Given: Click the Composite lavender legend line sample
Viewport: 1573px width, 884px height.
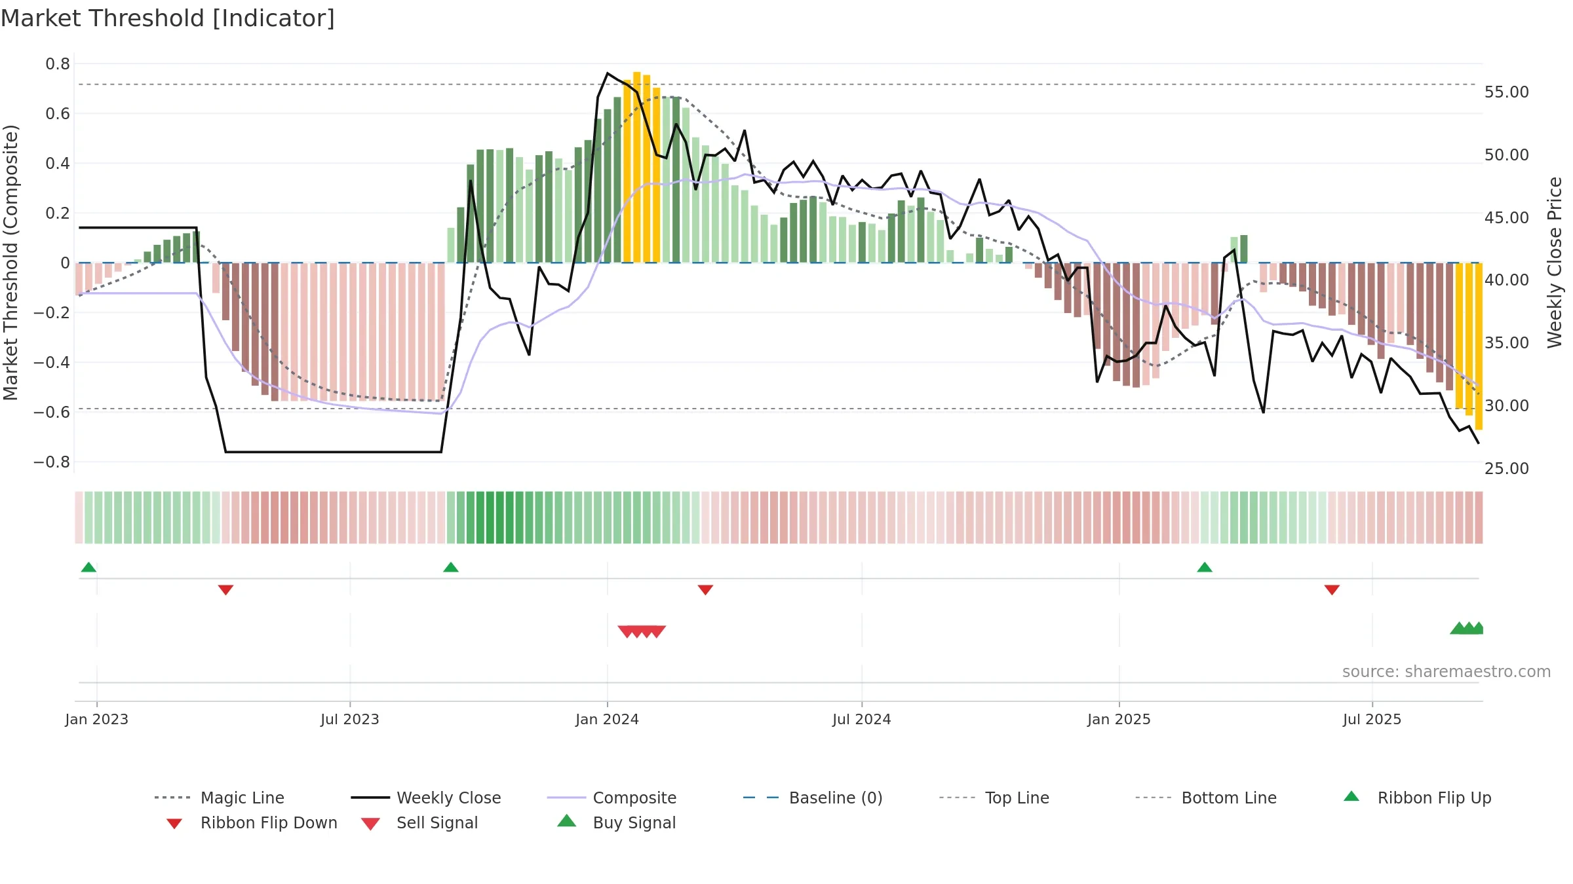Looking at the screenshot, I should coord(566,798).
